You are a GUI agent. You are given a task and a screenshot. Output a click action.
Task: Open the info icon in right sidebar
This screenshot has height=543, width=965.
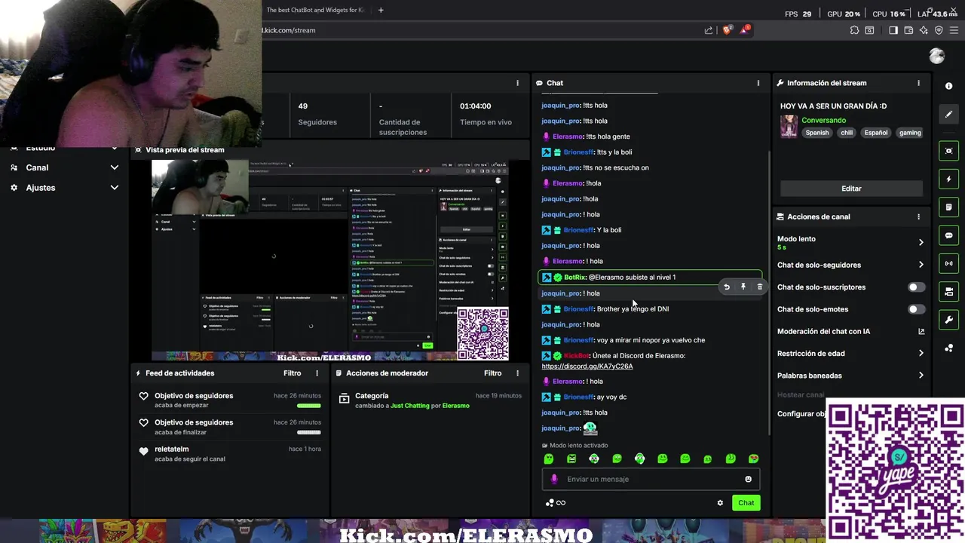[x=948, y=86]
